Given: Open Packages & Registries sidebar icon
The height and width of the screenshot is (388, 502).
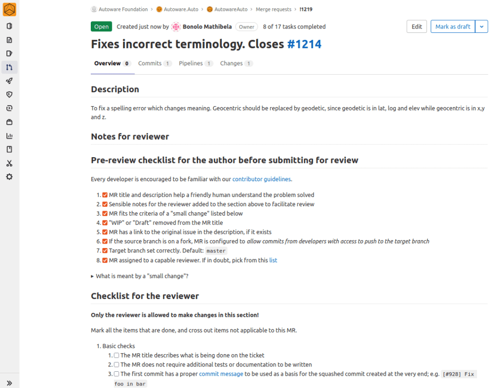Looking at the screenshot, I should (x=9, y=122).
